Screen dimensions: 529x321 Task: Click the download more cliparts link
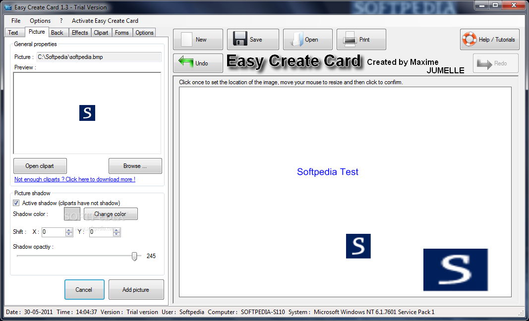[x=75, y=179]
